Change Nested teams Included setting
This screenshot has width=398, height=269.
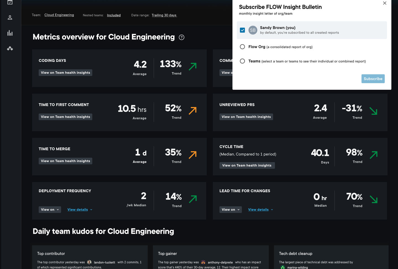[x=114, y=15]
